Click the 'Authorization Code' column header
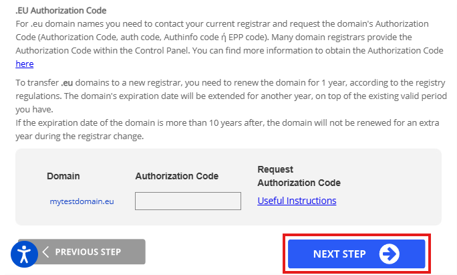457x275 pixels. 177,176
